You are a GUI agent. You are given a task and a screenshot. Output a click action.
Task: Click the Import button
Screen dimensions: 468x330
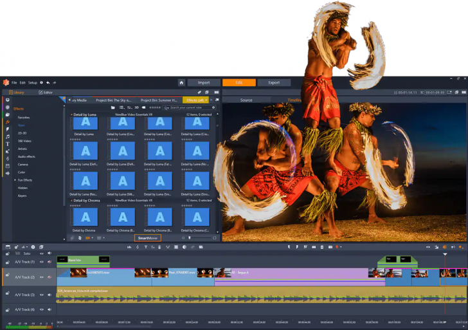204,83
